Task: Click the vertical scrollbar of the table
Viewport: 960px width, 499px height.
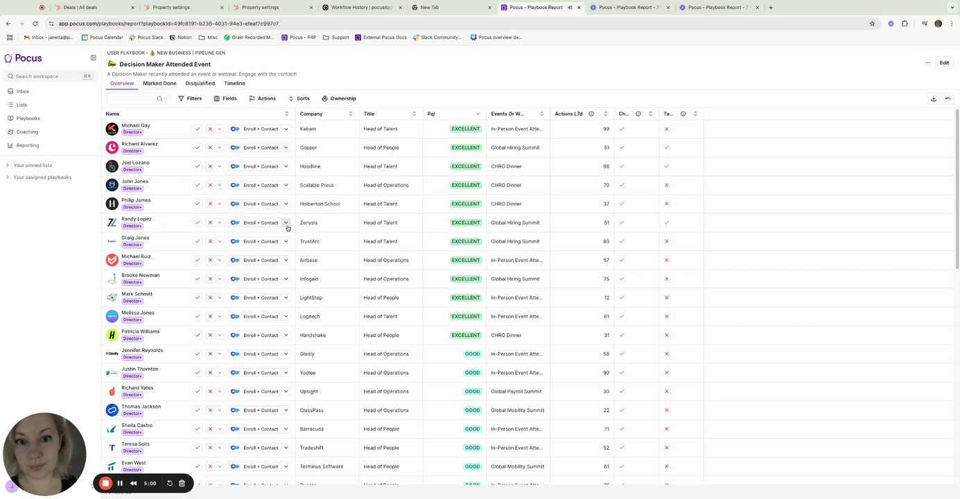Action: [957, 189]
